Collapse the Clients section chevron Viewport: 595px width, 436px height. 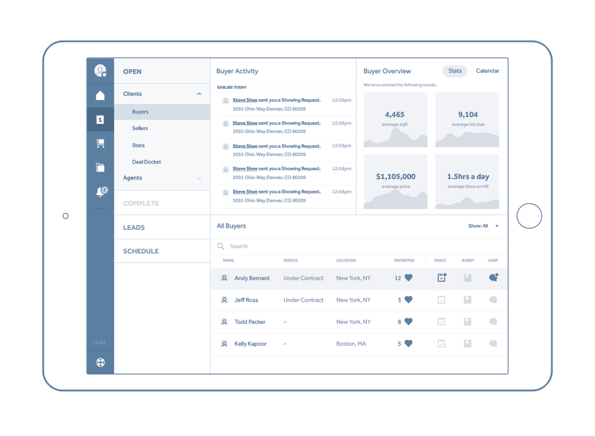click(x=199, y=94)
